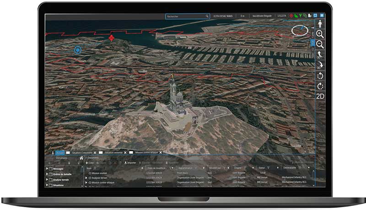
Task: Rotate the map counterclockwise
Action: [x=320, y=75]
